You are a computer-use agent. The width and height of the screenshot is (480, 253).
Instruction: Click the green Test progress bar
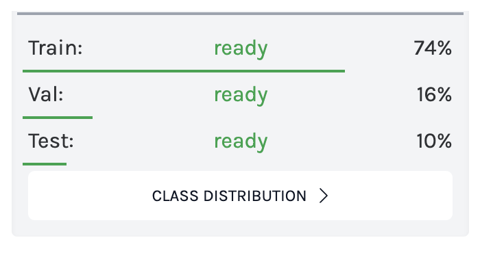45,164
